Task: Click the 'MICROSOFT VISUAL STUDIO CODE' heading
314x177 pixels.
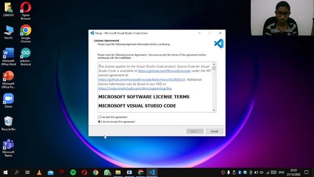Action: [137, 106]
